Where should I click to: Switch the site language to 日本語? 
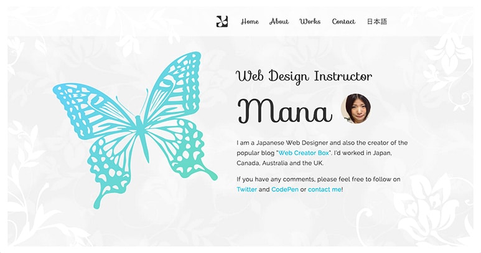pyautogui.click(x=376, y=22)
